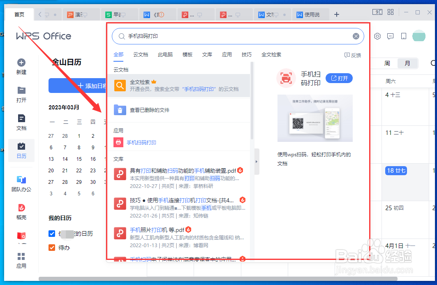This screenshot has width=437, height=285.
Task: Click the PDF icon of 手机照片打印机 result
Action: [x=120, y=234]
